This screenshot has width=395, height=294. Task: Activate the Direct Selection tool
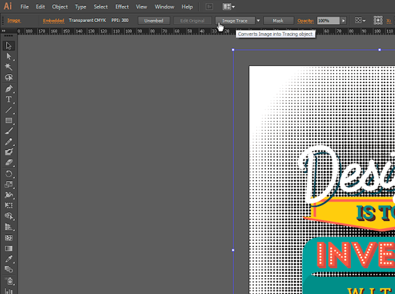pyautogui.click(x=8, y=57)
